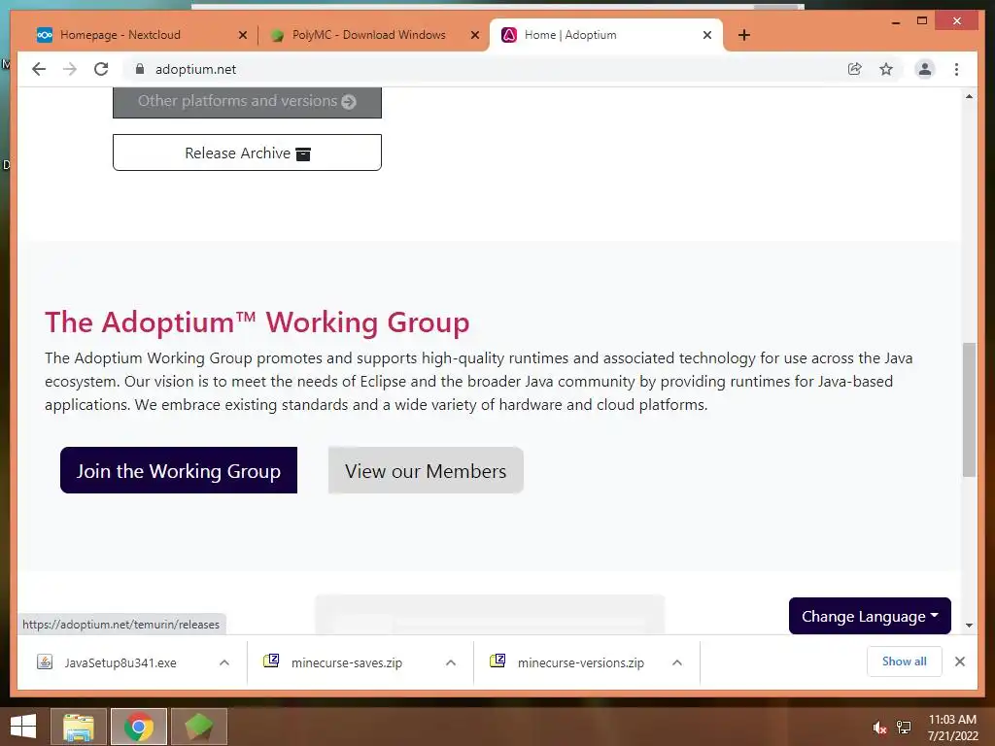This screenshot has width=995, height=746.
Task: Open a new tab with plus button
Action: (x=744, y=35)
